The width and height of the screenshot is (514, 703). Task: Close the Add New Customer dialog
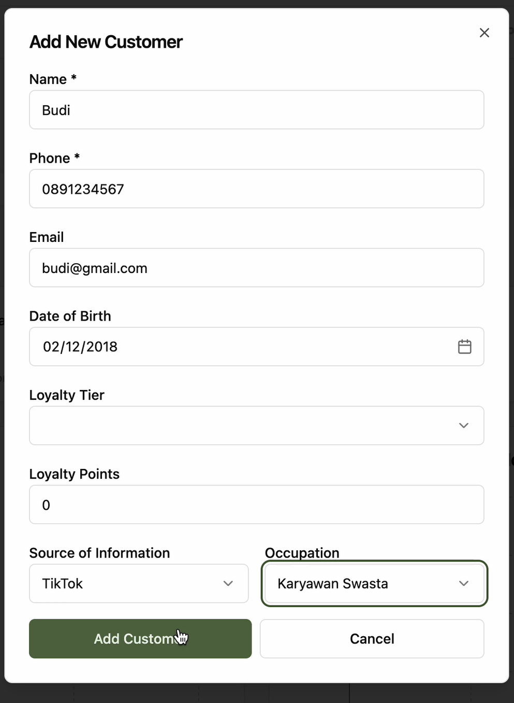click(x=484, y=33)
